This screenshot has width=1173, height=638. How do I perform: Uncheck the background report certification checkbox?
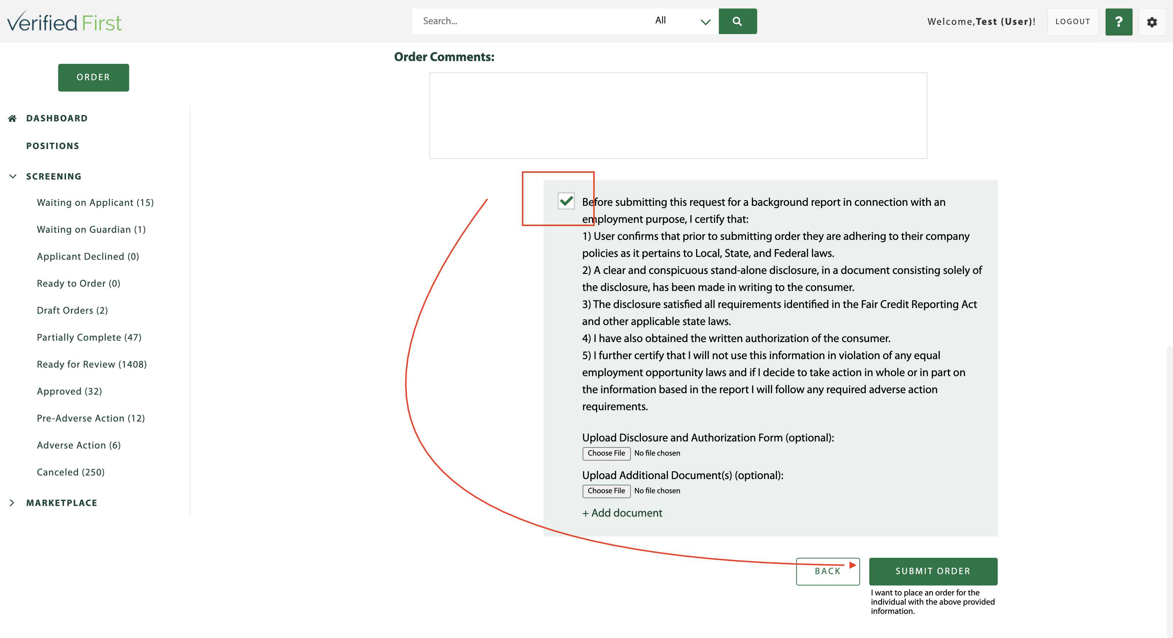pos(566,201)
